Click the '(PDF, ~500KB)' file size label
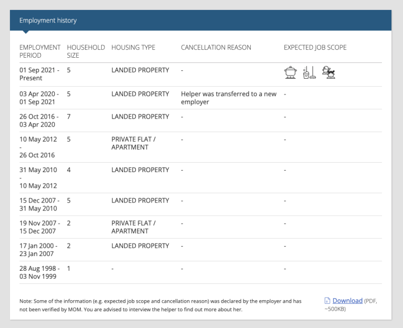This screenshot has width=403, height=328. (351, 304)
